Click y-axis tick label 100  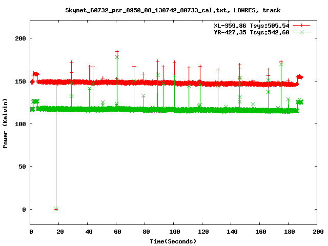click(20, 124)
